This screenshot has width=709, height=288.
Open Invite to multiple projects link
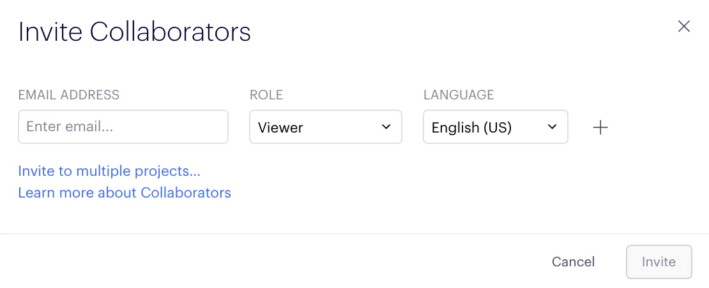click(109, 171)
